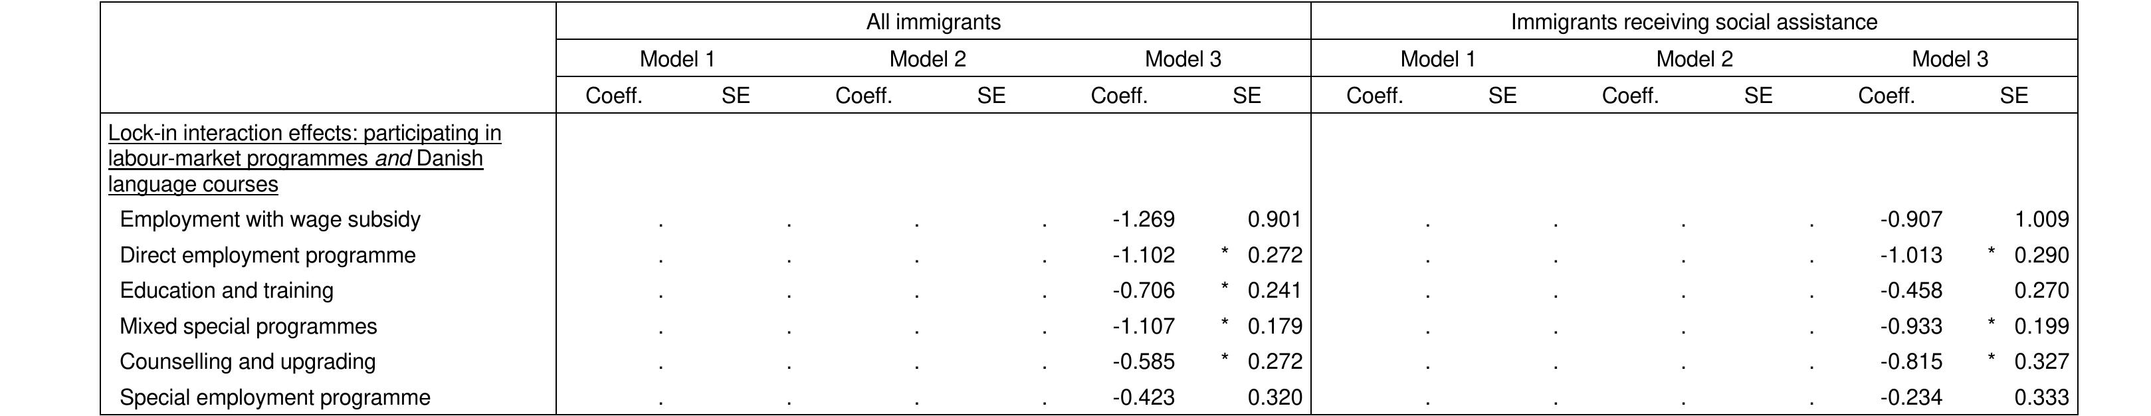Select the coefficient cell showing -0.815
This screenshot has width=2151, height=416.
1910,362
